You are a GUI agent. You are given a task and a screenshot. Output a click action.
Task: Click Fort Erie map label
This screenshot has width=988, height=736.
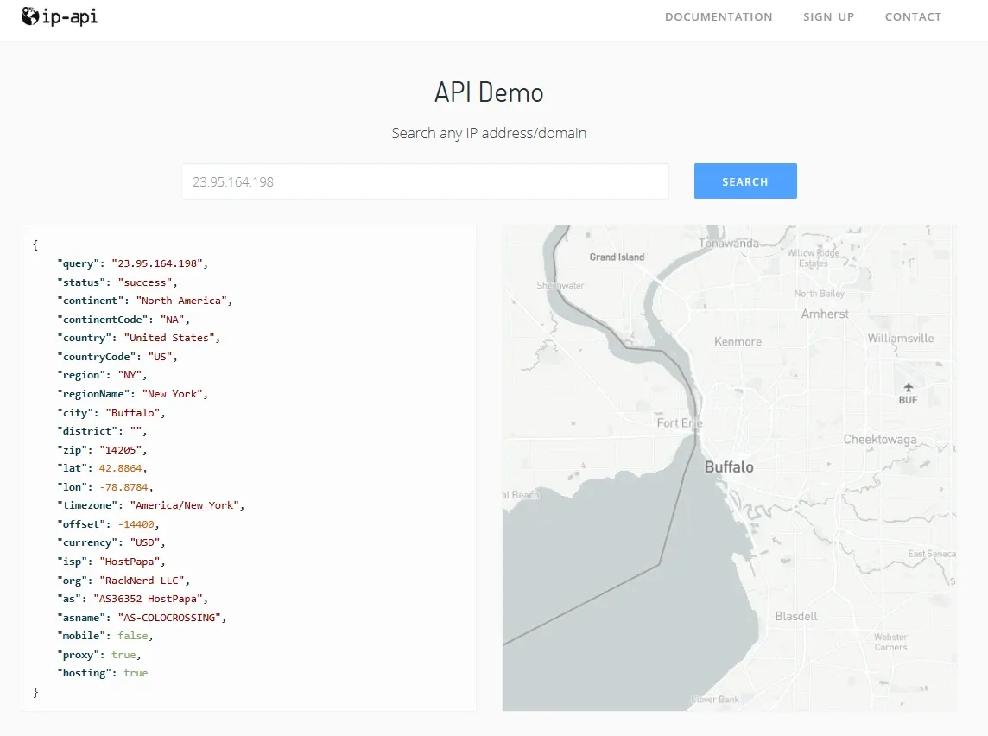[679, 422]
